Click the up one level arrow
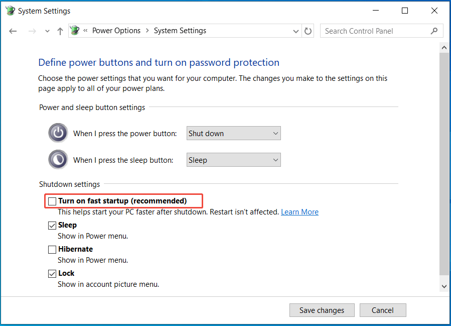 (x=60, y=31)
